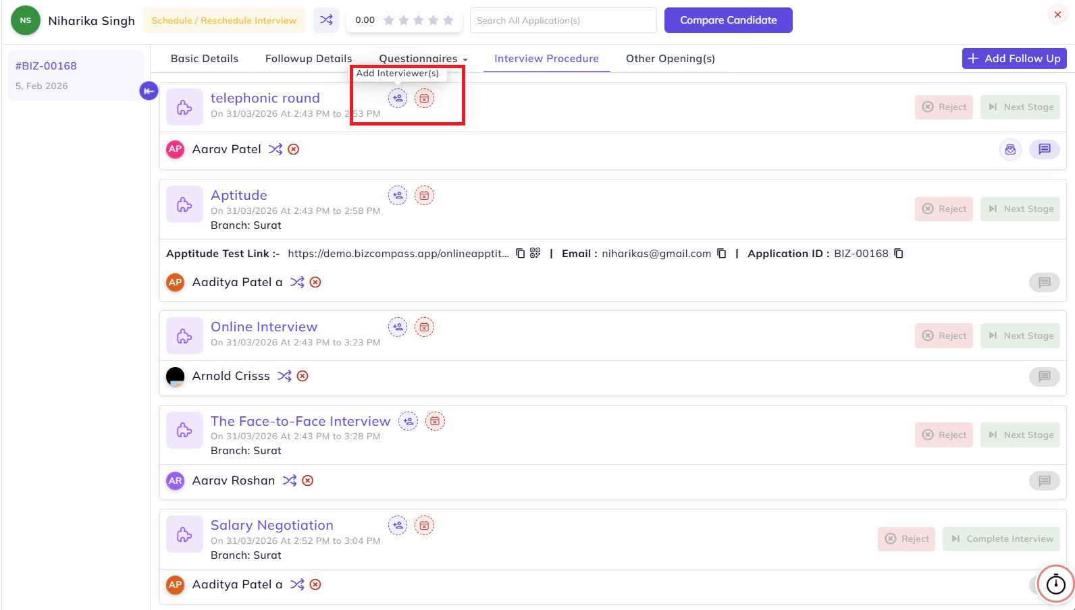
Task: Remove interviewer Aarav Patel
Action: [294, 149]
